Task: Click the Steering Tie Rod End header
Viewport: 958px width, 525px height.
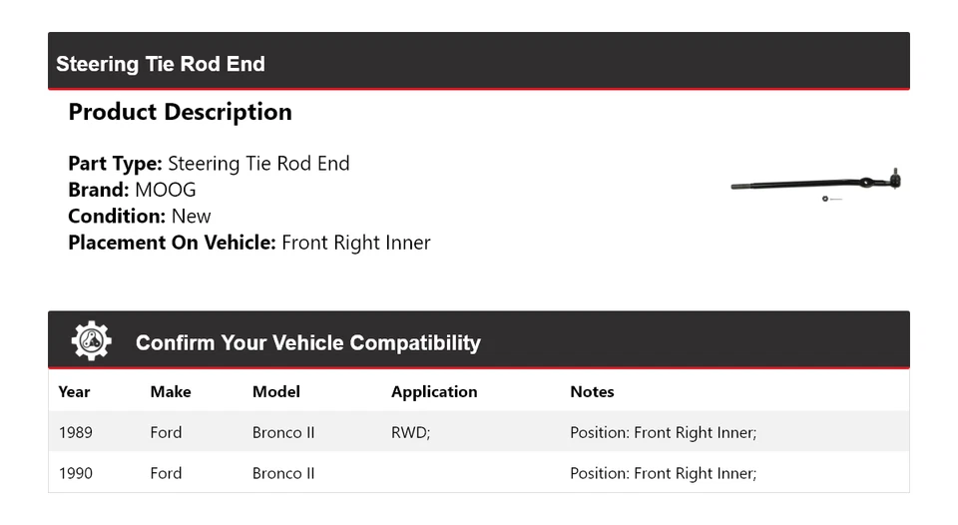Action: 161,64
